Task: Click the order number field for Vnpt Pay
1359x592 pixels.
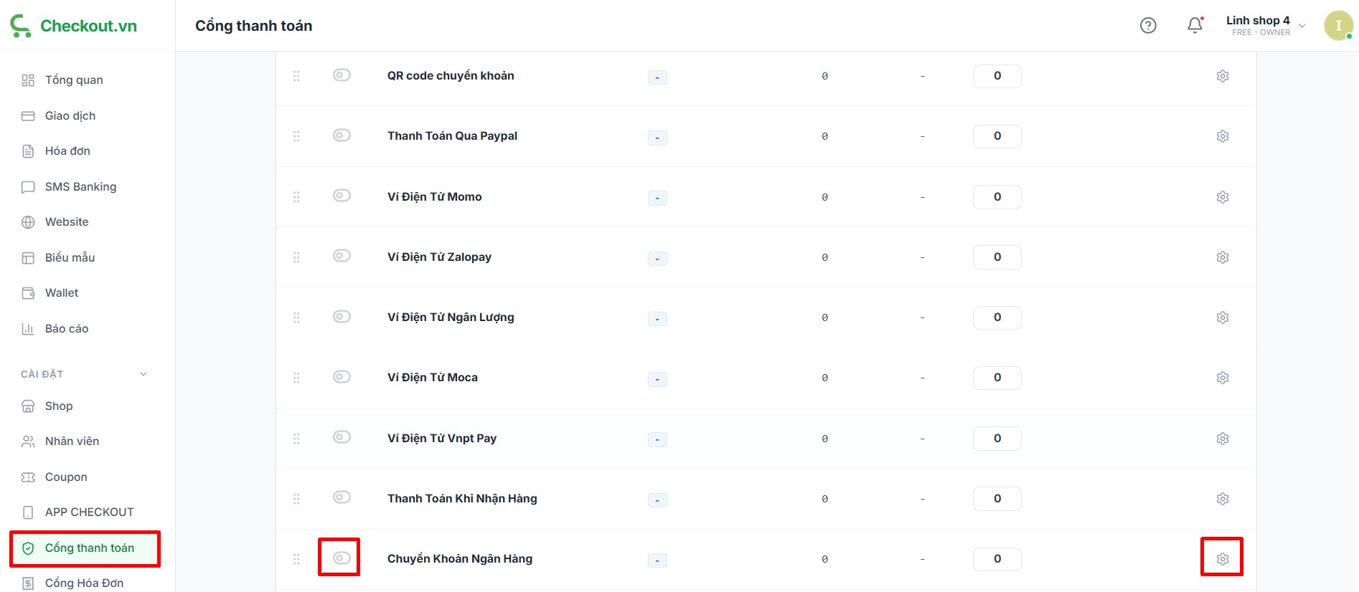Action: pos(997,439)
